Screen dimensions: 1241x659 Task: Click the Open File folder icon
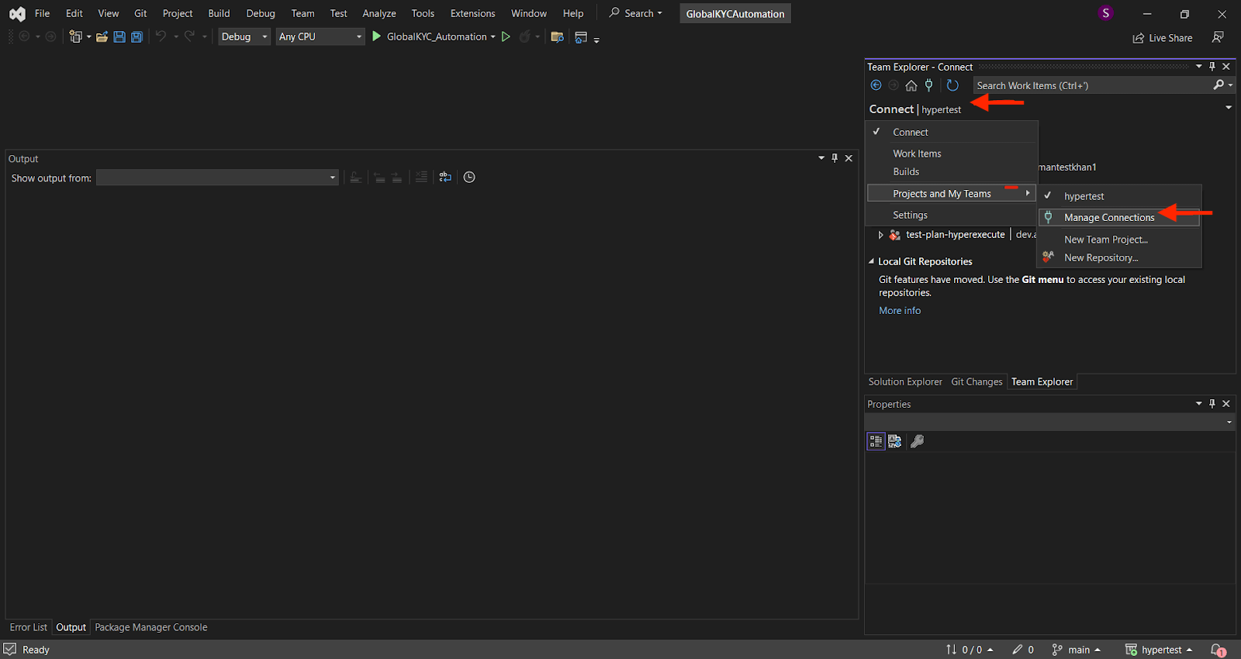[102, 36]
